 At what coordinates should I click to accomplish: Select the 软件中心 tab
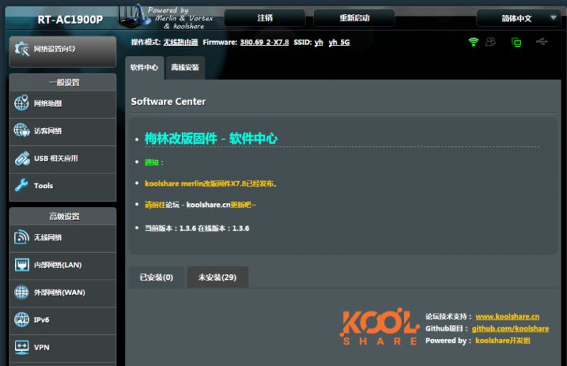pos(144,68)
